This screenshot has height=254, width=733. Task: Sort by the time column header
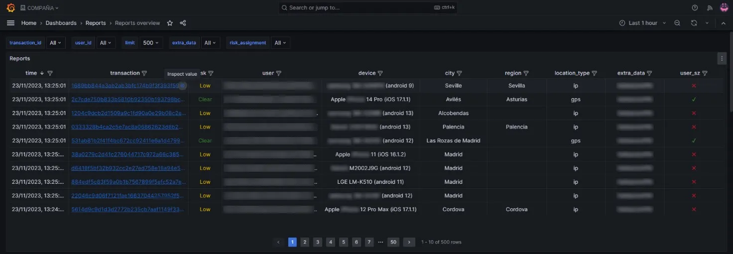click(x=31, y=73)
